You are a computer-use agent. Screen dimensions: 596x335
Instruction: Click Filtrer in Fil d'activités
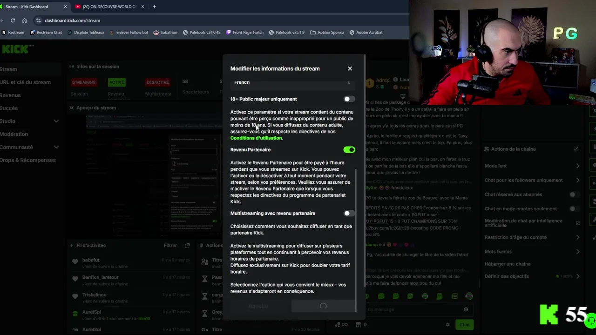click(x=170, y=246)
